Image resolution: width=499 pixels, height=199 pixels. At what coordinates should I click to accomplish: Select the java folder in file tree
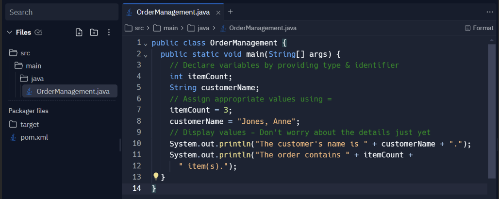tap(32, 79)
